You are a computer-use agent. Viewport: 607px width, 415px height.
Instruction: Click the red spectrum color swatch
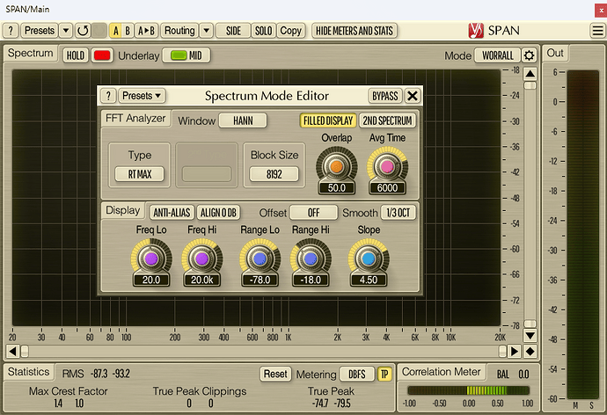pos(102,55)
